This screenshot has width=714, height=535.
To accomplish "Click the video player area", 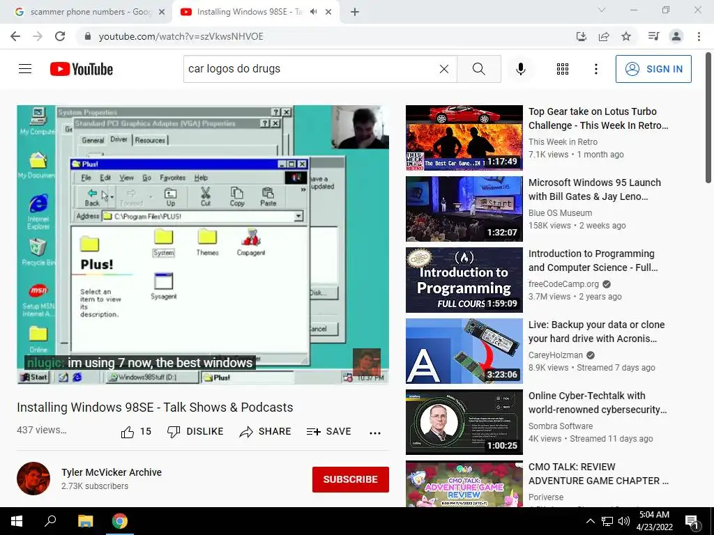I will click(x=203, y=245).
